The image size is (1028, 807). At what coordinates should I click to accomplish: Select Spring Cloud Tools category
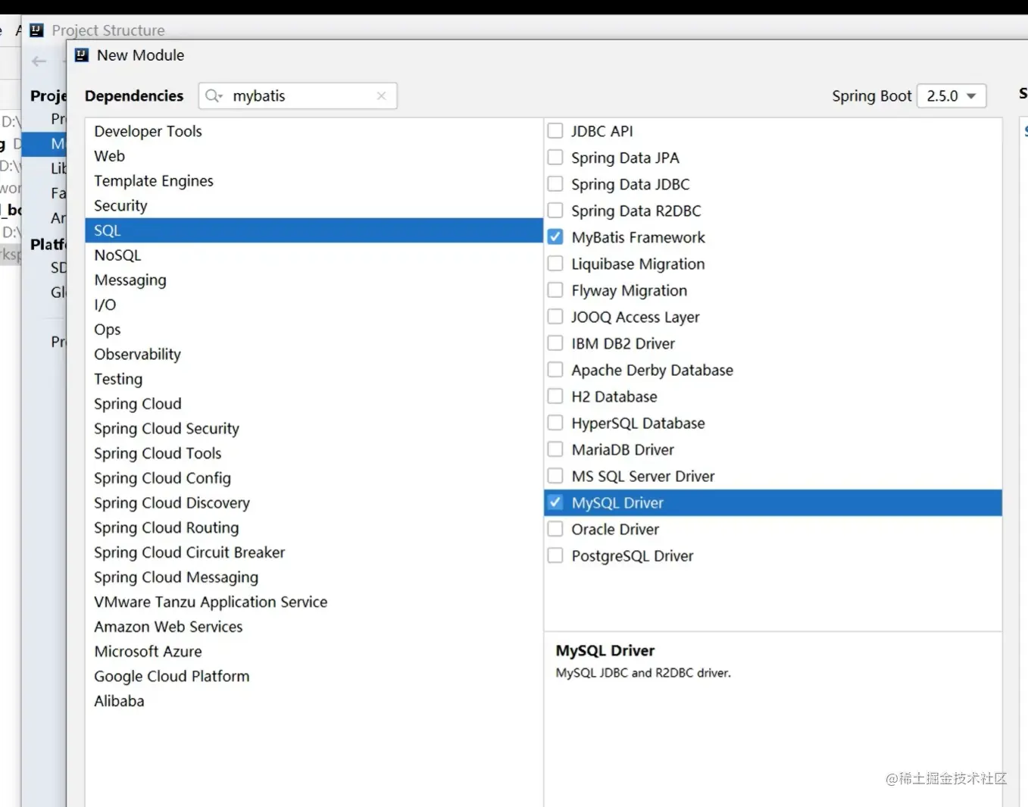[x=314, y=453]
